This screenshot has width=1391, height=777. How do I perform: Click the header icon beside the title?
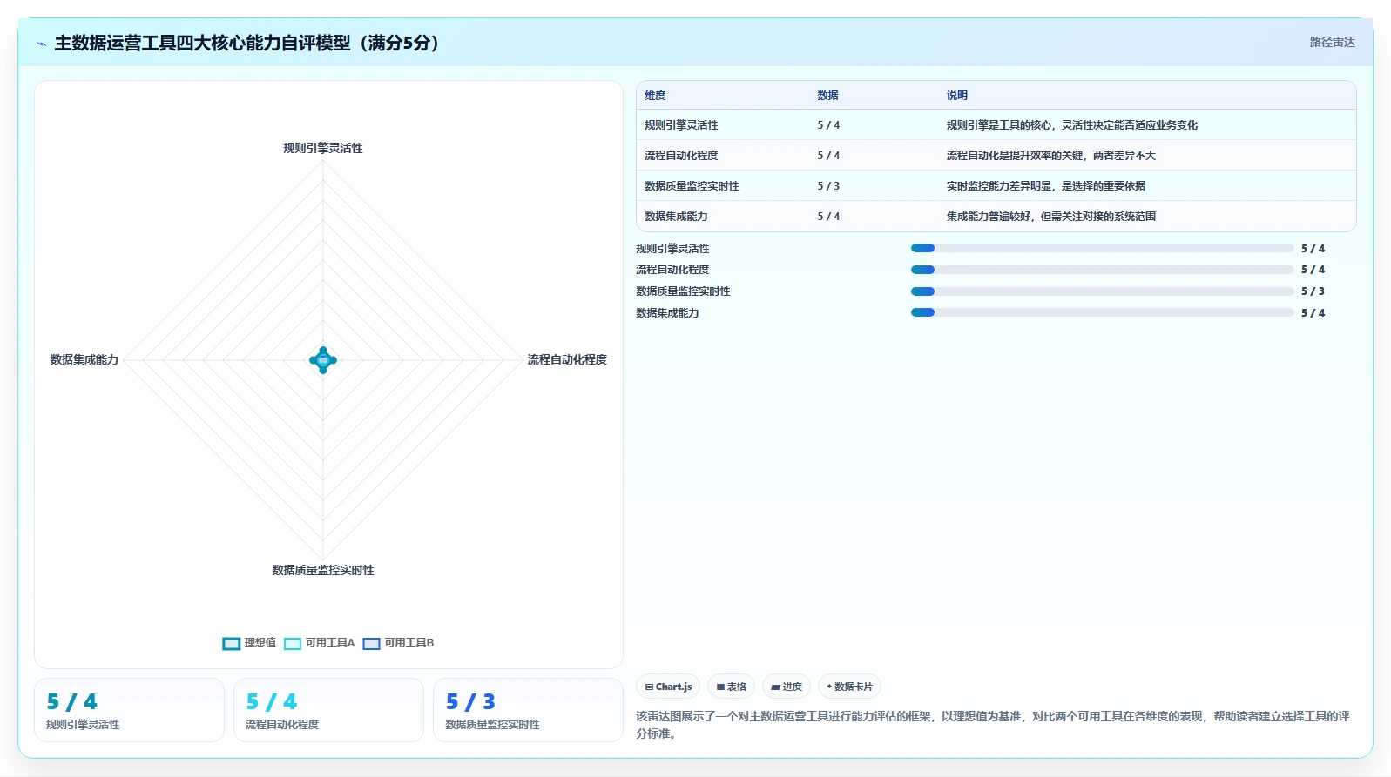tap(41, 44)
